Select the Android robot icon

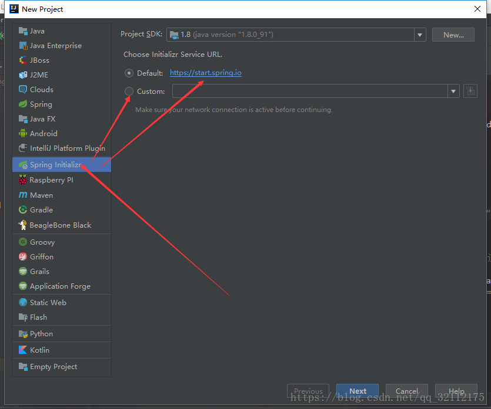click(23, 133)
